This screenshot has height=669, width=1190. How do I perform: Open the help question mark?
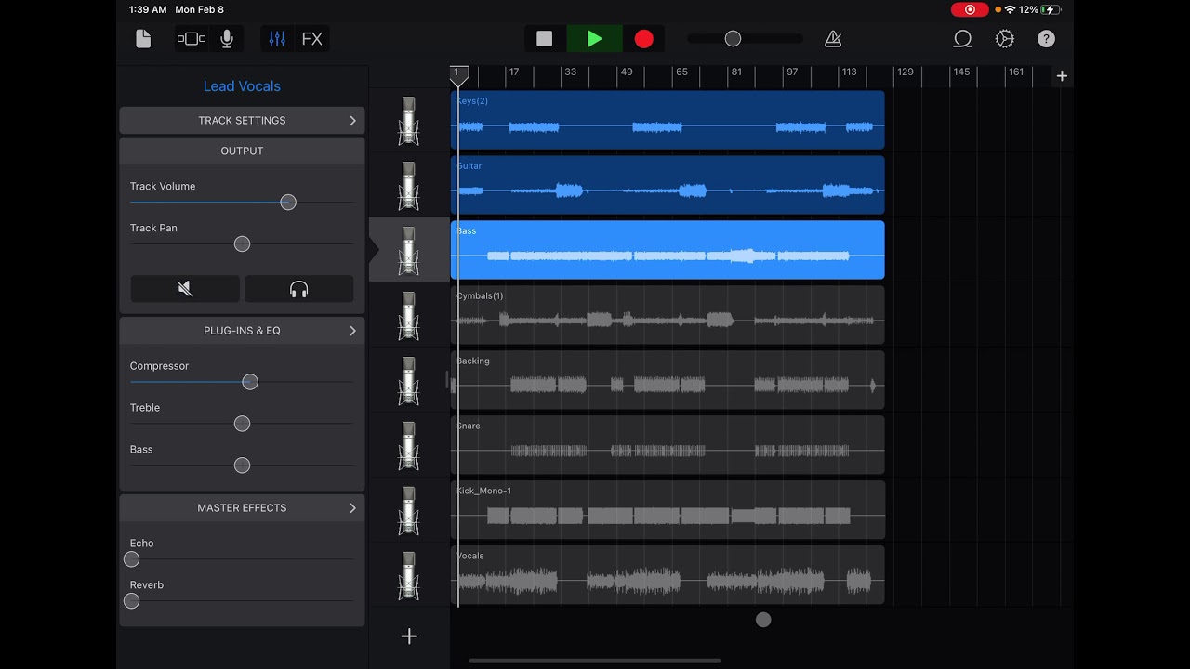(1047, 39)
